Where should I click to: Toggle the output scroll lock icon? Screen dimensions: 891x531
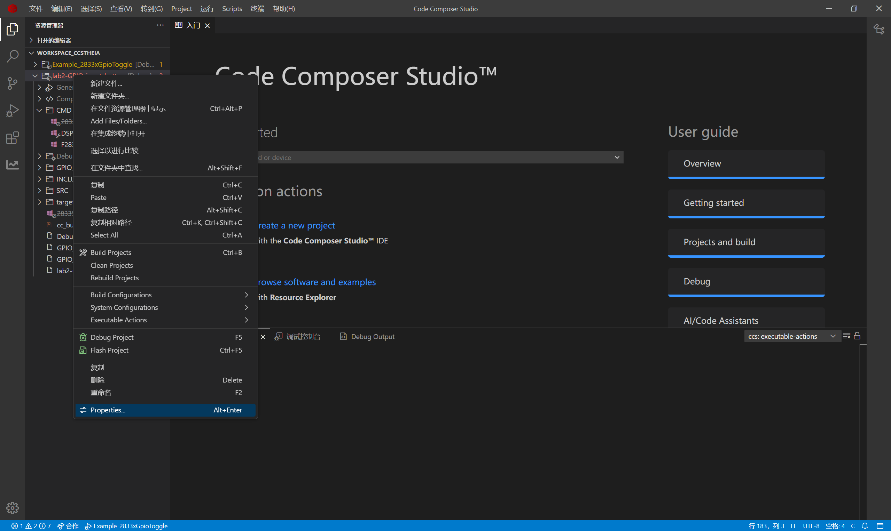pos(857,336)
